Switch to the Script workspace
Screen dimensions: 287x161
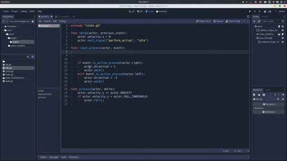149,11
